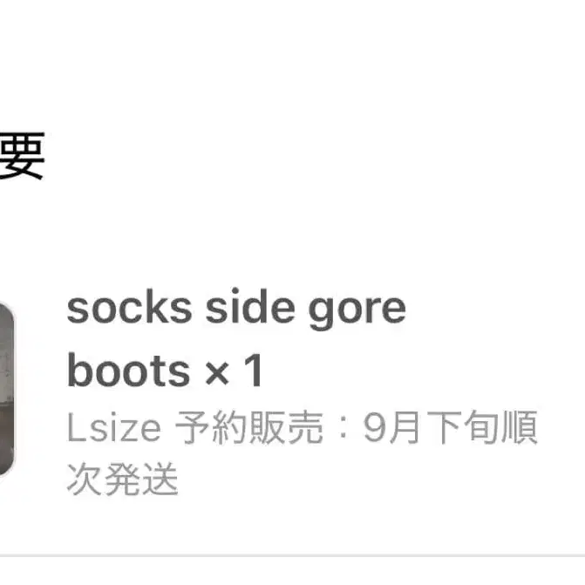585x585 pixels.
Task: Click the 予約販売 preorder text
Action: [x=248, y=427]
